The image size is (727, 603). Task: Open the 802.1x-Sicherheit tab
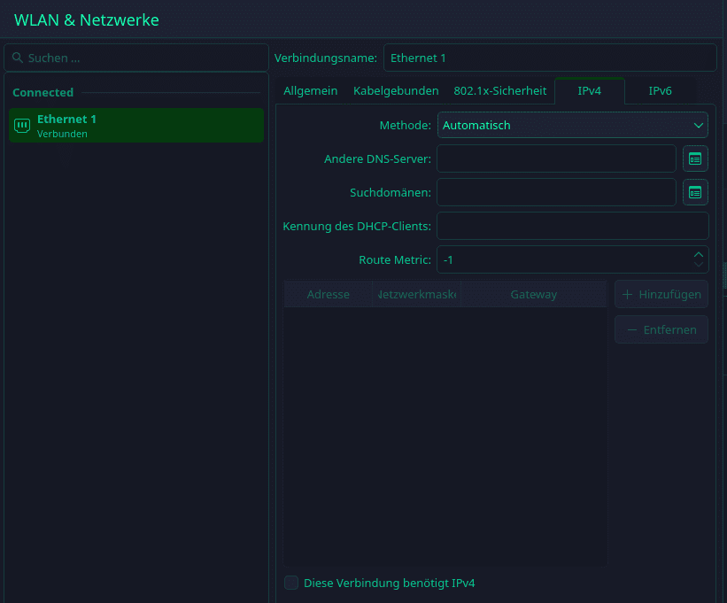tap(499, 91)
